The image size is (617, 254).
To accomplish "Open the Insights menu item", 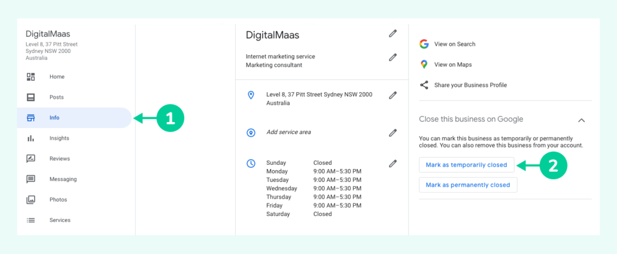I will point(74,138).
